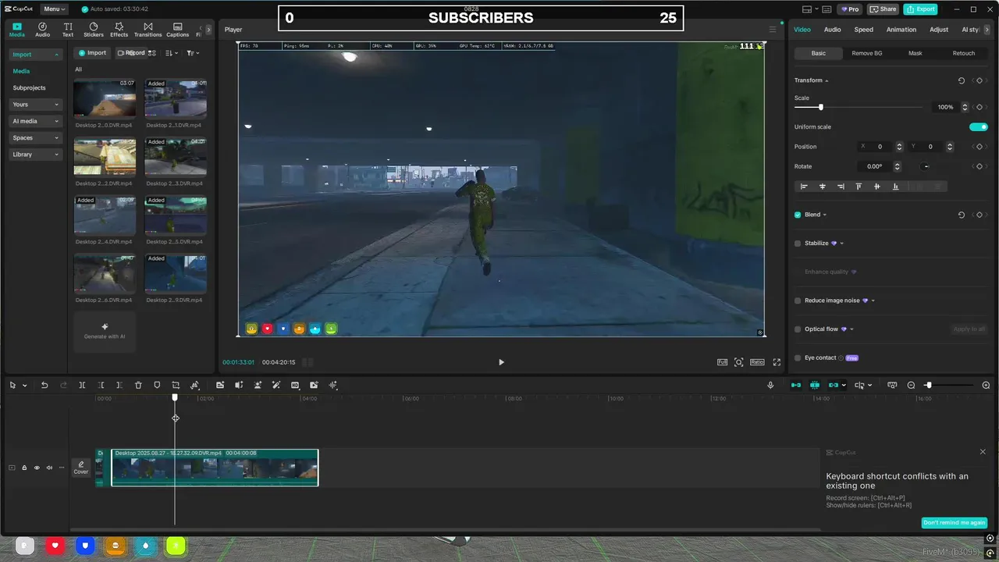The height and width of the screenshot is (562, 999).
Task: Click the Record button
Action: pos(130,53)
